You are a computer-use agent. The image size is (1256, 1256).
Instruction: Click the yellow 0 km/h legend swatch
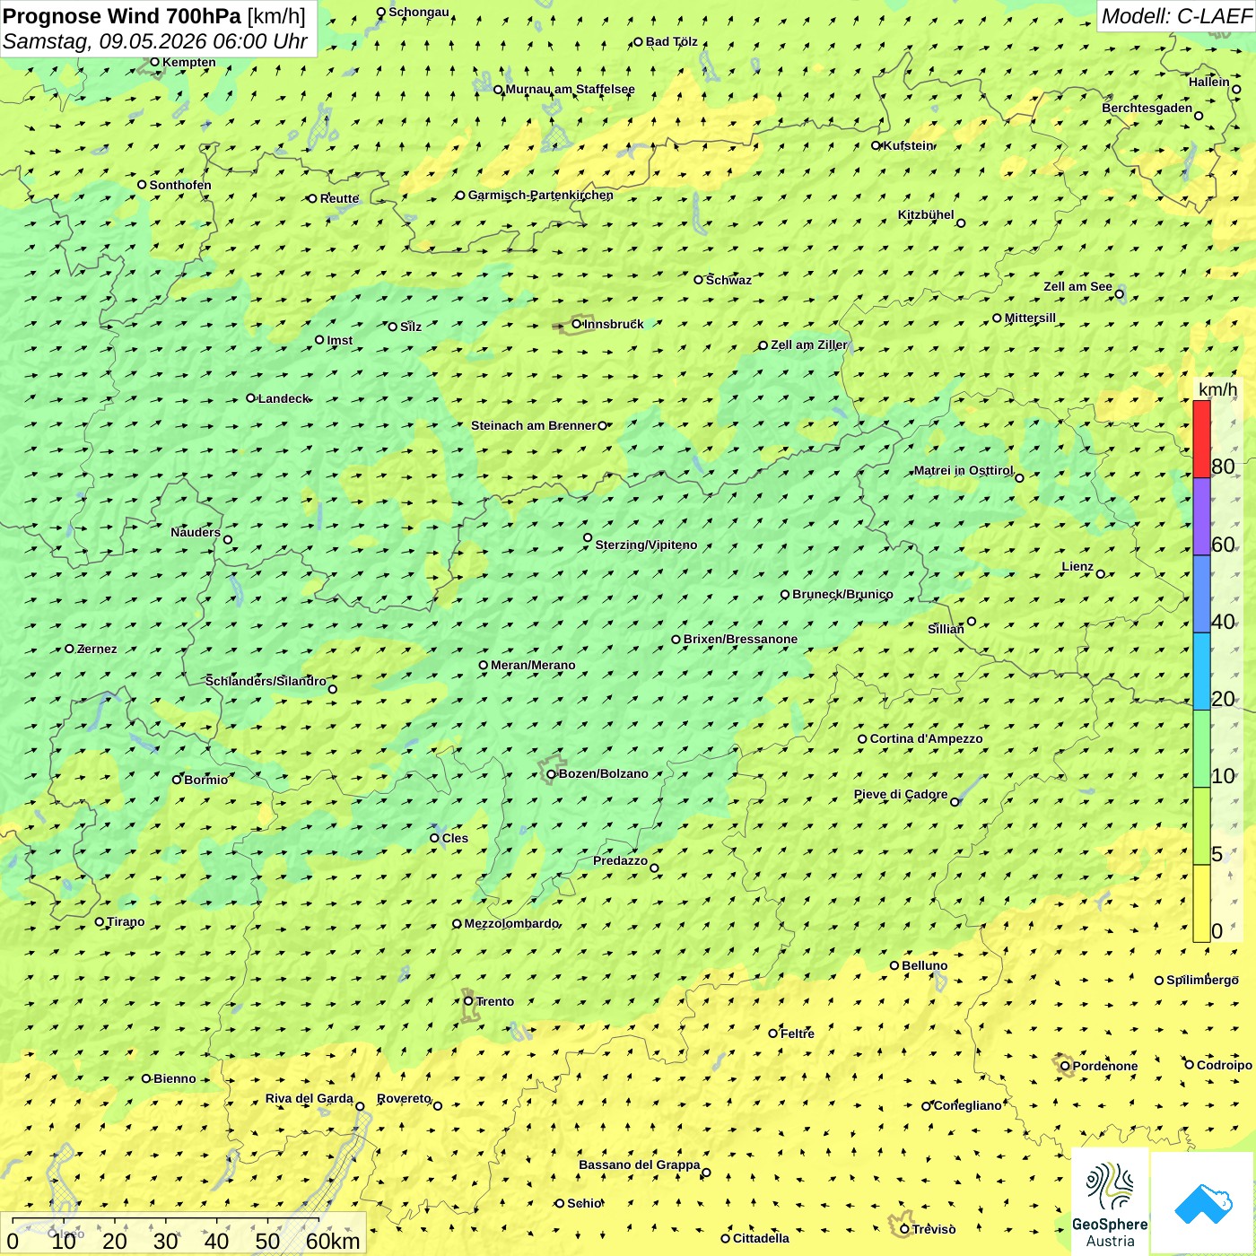1201,903
